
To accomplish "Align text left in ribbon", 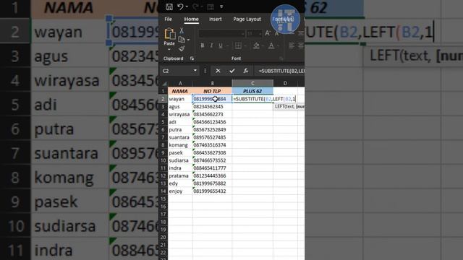I will point(292,45).
